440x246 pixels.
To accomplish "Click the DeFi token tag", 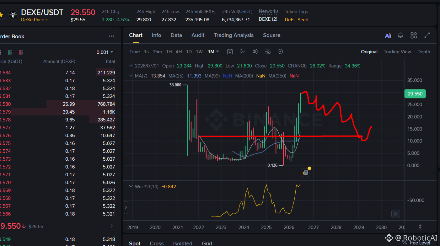I will point(290,20).
